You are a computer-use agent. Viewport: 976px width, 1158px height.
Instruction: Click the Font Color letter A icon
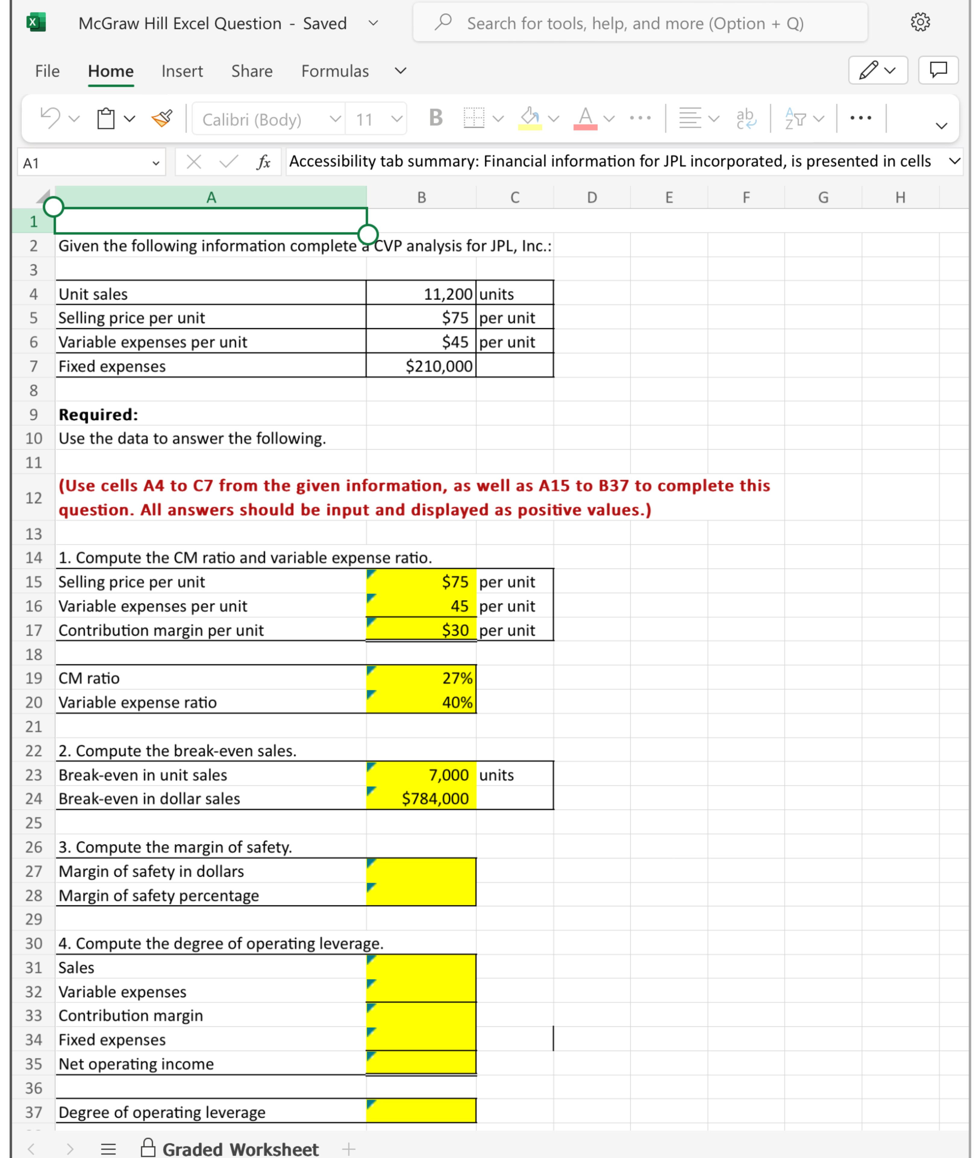(x=585, y=118)
